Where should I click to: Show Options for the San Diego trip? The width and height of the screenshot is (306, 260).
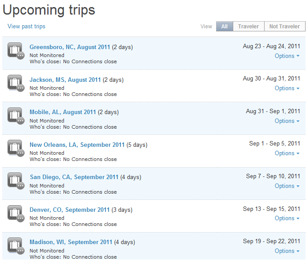coord(287,186)
